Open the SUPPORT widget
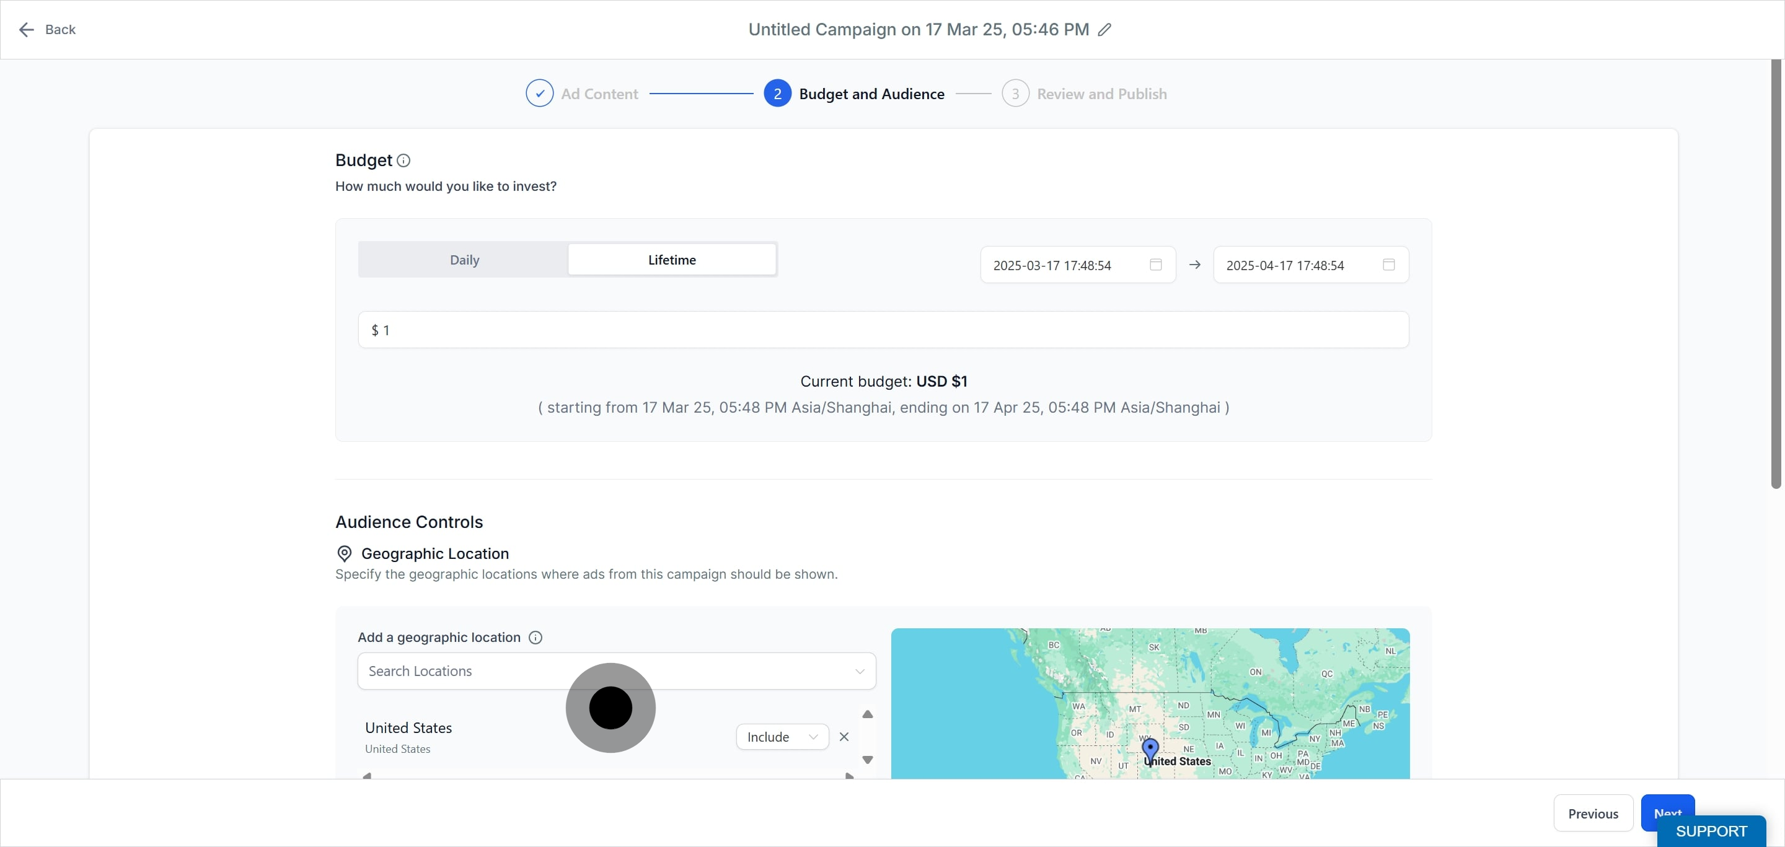Image resolution: width=1785 pixels, height=847 pixels. pyautogui.click(x=1711, y=831)
